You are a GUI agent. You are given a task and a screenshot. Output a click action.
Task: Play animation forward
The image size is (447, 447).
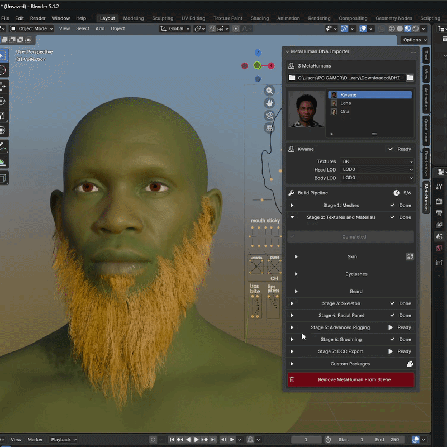197,439
